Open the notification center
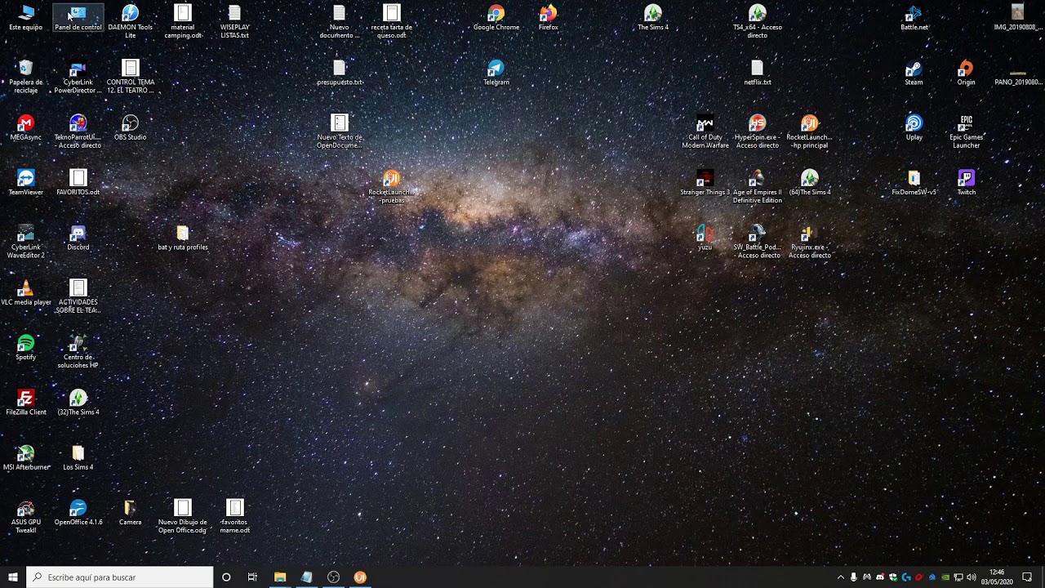 pyautogui.click(x=1027, y=577)
